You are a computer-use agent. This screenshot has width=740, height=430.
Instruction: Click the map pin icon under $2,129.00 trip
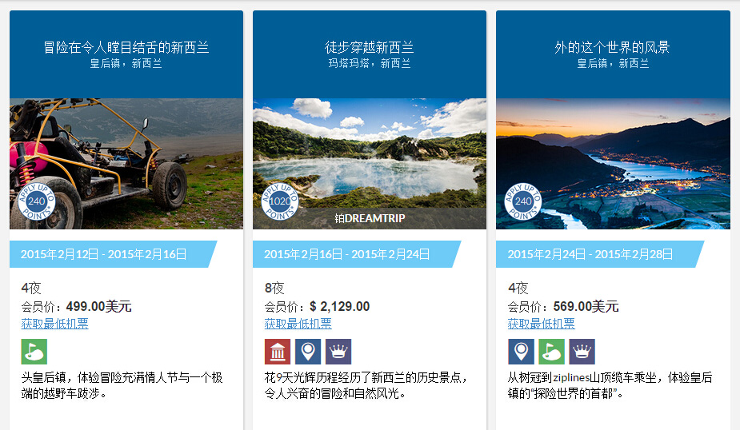(x=308, y=352)
